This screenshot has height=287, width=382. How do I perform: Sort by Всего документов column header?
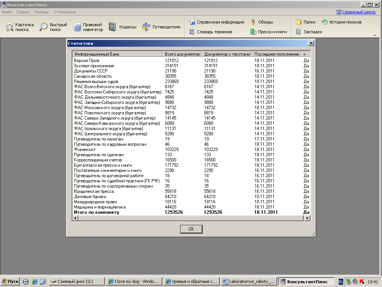pyautogui.click(x=182, y=54)
